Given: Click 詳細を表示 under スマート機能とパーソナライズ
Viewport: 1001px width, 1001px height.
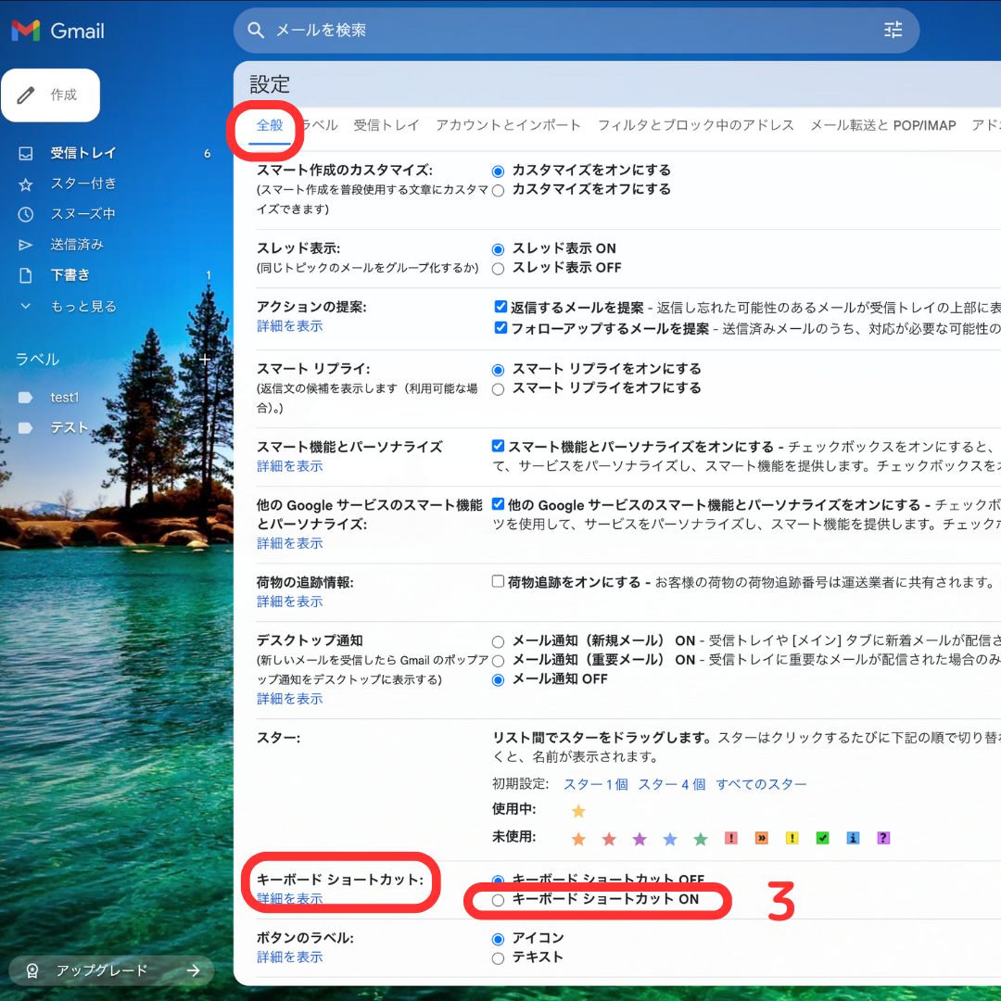Looking at the screenshot, I should (290, 466).
